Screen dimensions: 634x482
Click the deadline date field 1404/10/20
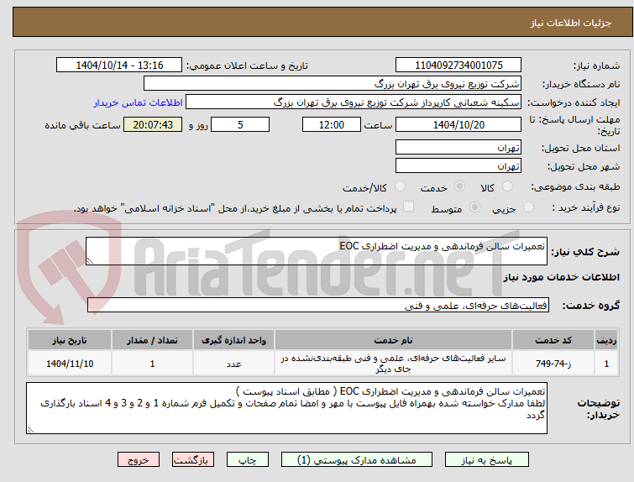tap(458, 124)
